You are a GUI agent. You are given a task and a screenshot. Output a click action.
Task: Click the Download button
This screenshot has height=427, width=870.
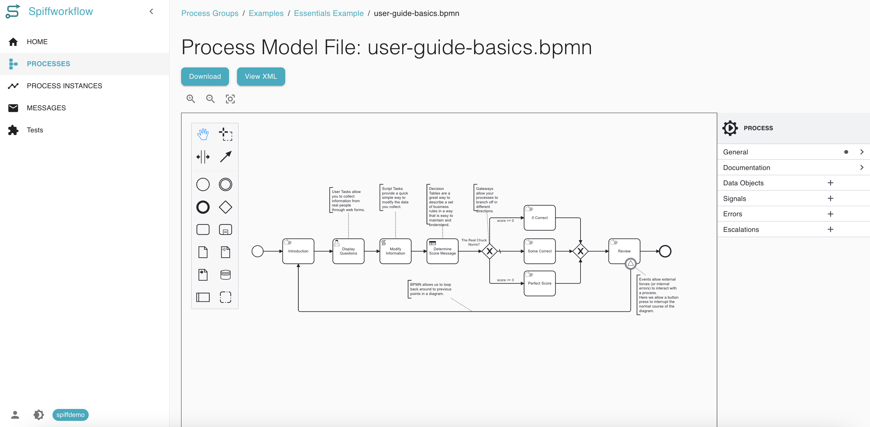[205, 77]
